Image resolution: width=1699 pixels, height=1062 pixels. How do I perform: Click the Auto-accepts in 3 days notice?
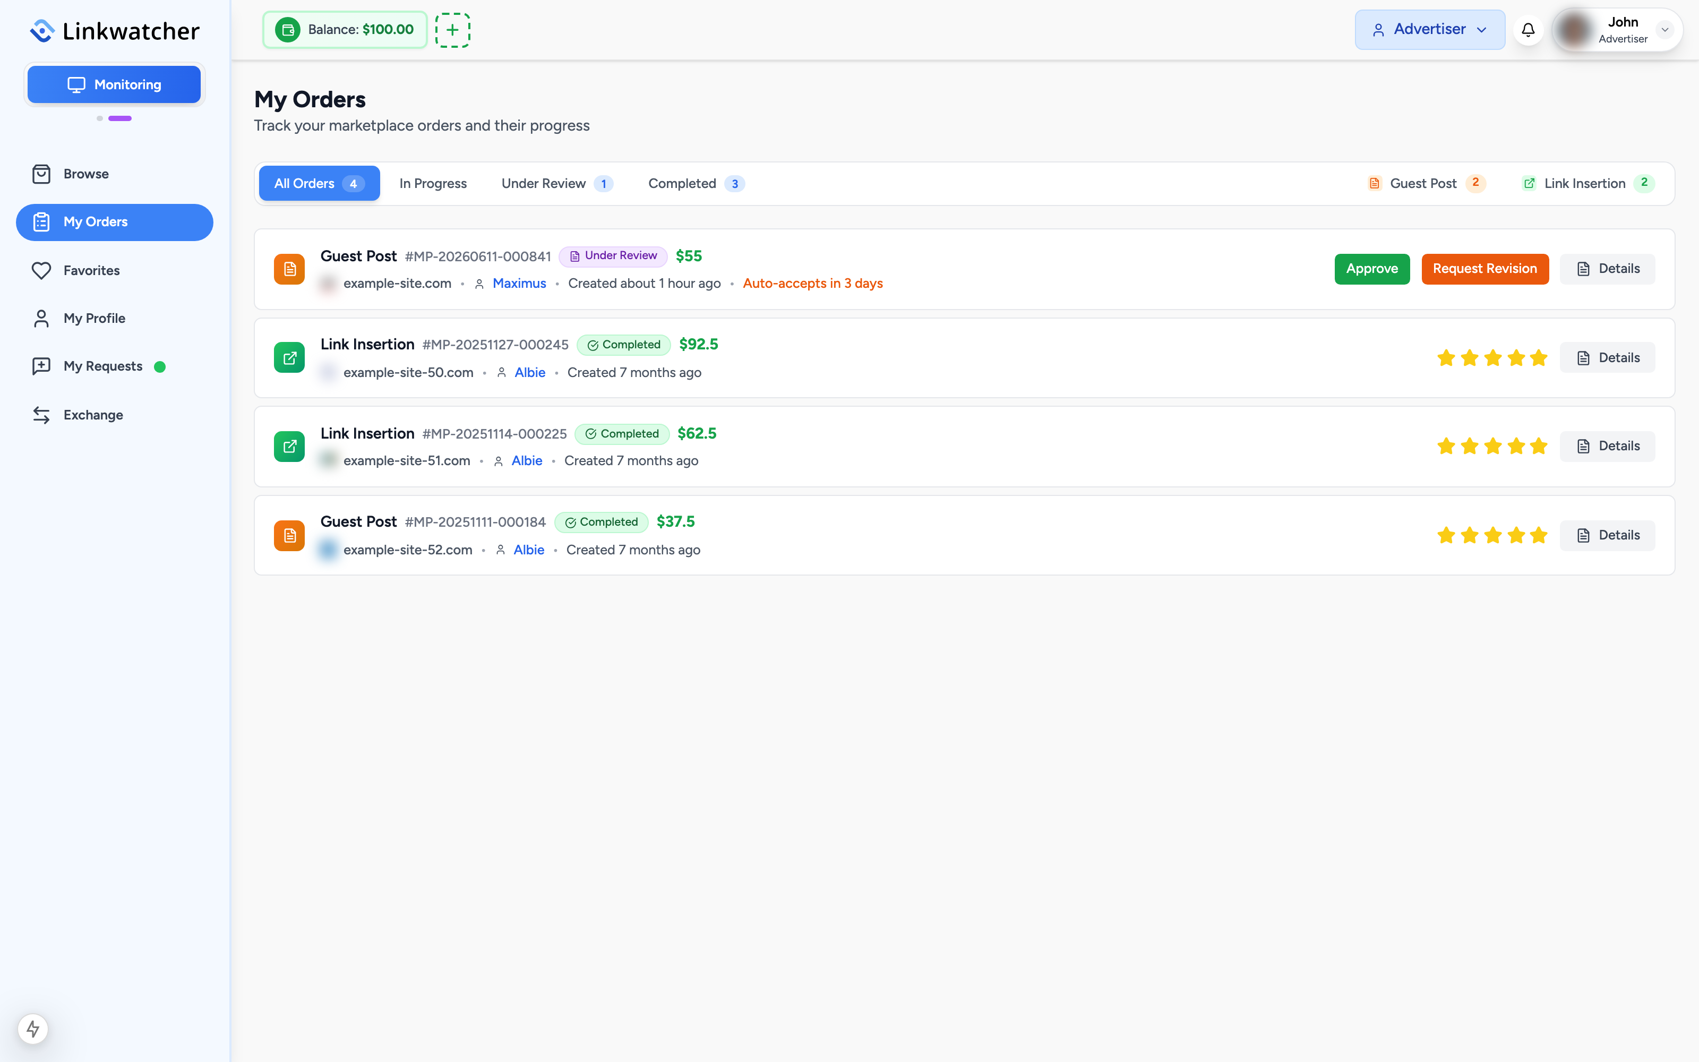pos(812,284)
